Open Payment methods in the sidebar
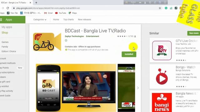The height and width of the screenshot is (112, 200). (x=8, y=63)
